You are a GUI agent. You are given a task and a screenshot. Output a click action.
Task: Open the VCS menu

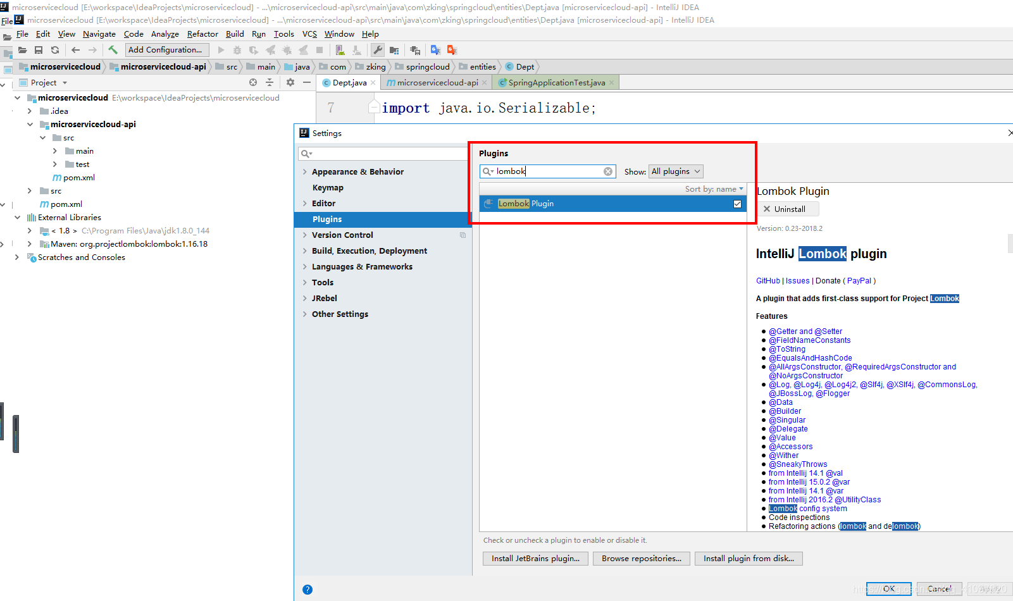point(309,34)
